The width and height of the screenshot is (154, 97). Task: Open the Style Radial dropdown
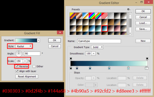[24, 46]
